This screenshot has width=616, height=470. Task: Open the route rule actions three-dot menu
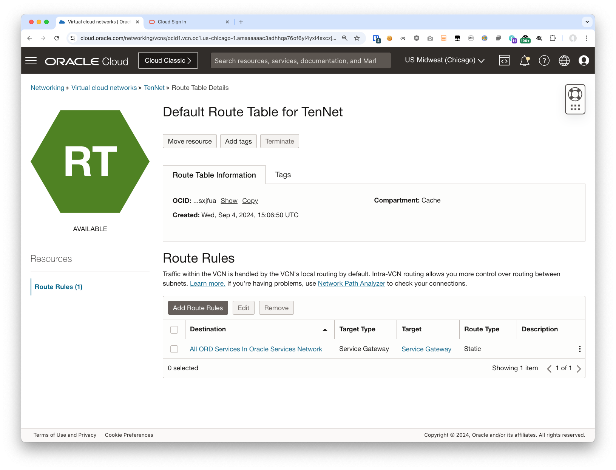(580, 349)
